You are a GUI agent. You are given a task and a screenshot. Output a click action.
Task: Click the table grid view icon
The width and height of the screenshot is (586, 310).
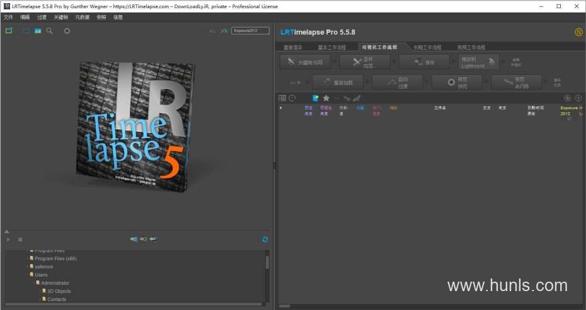pyautogui.click(x=282, y=98)
